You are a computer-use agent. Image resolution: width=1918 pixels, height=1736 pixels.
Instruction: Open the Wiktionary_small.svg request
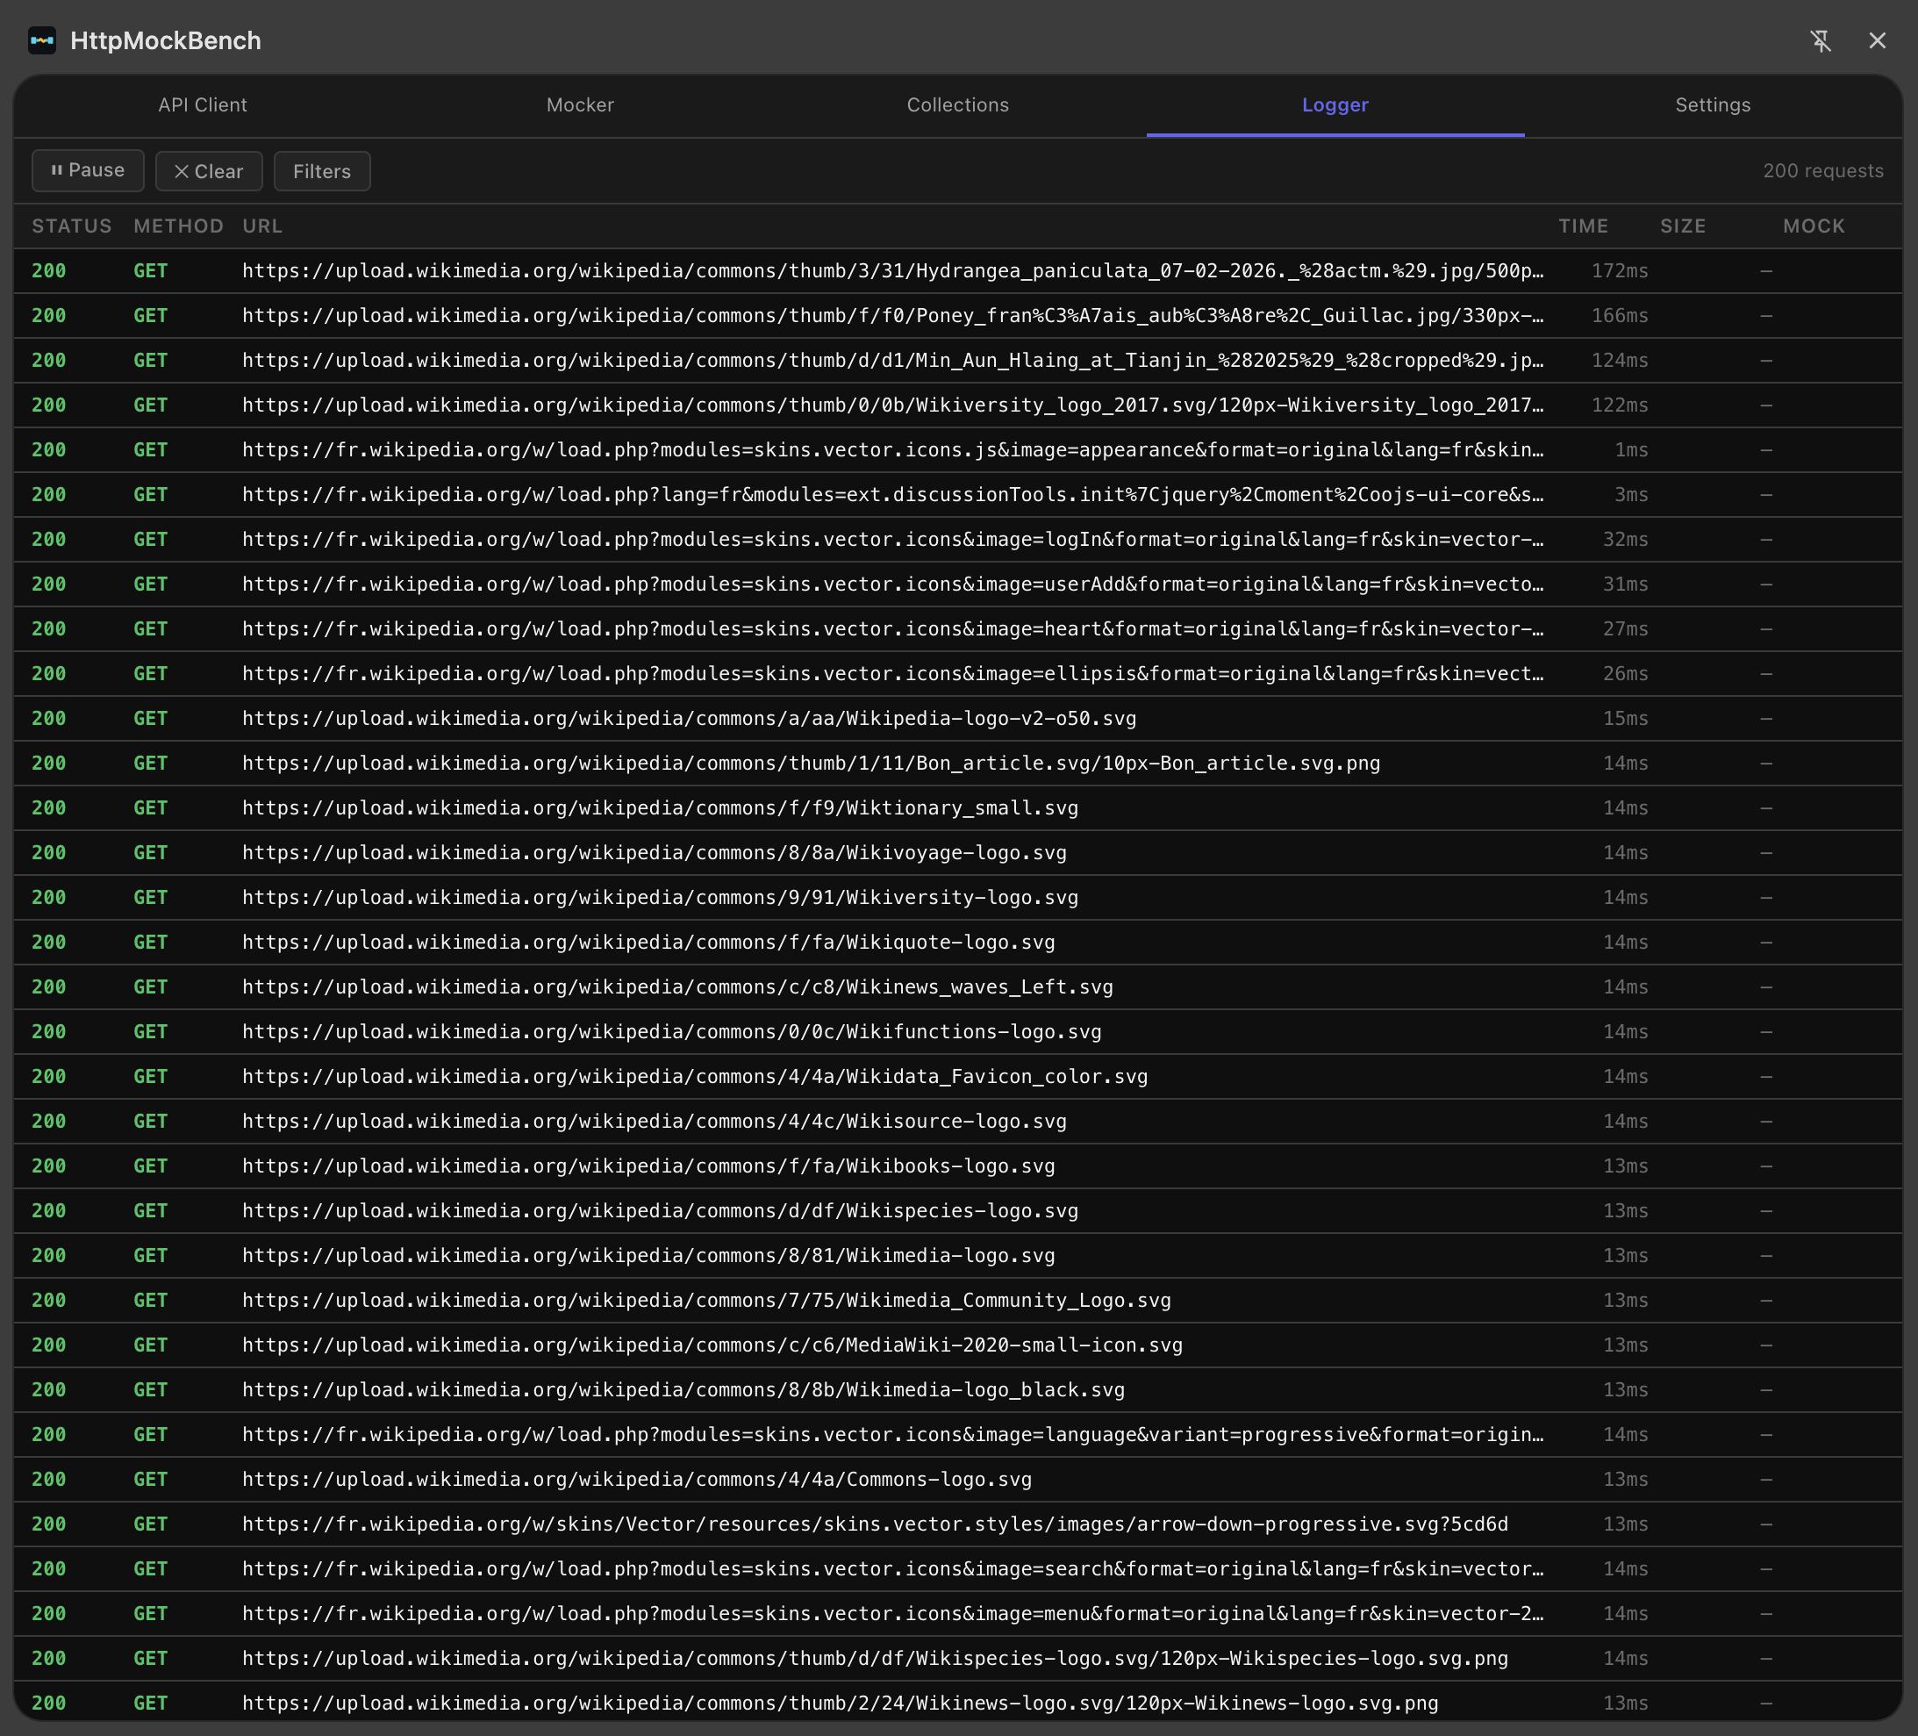pos(957,808)
